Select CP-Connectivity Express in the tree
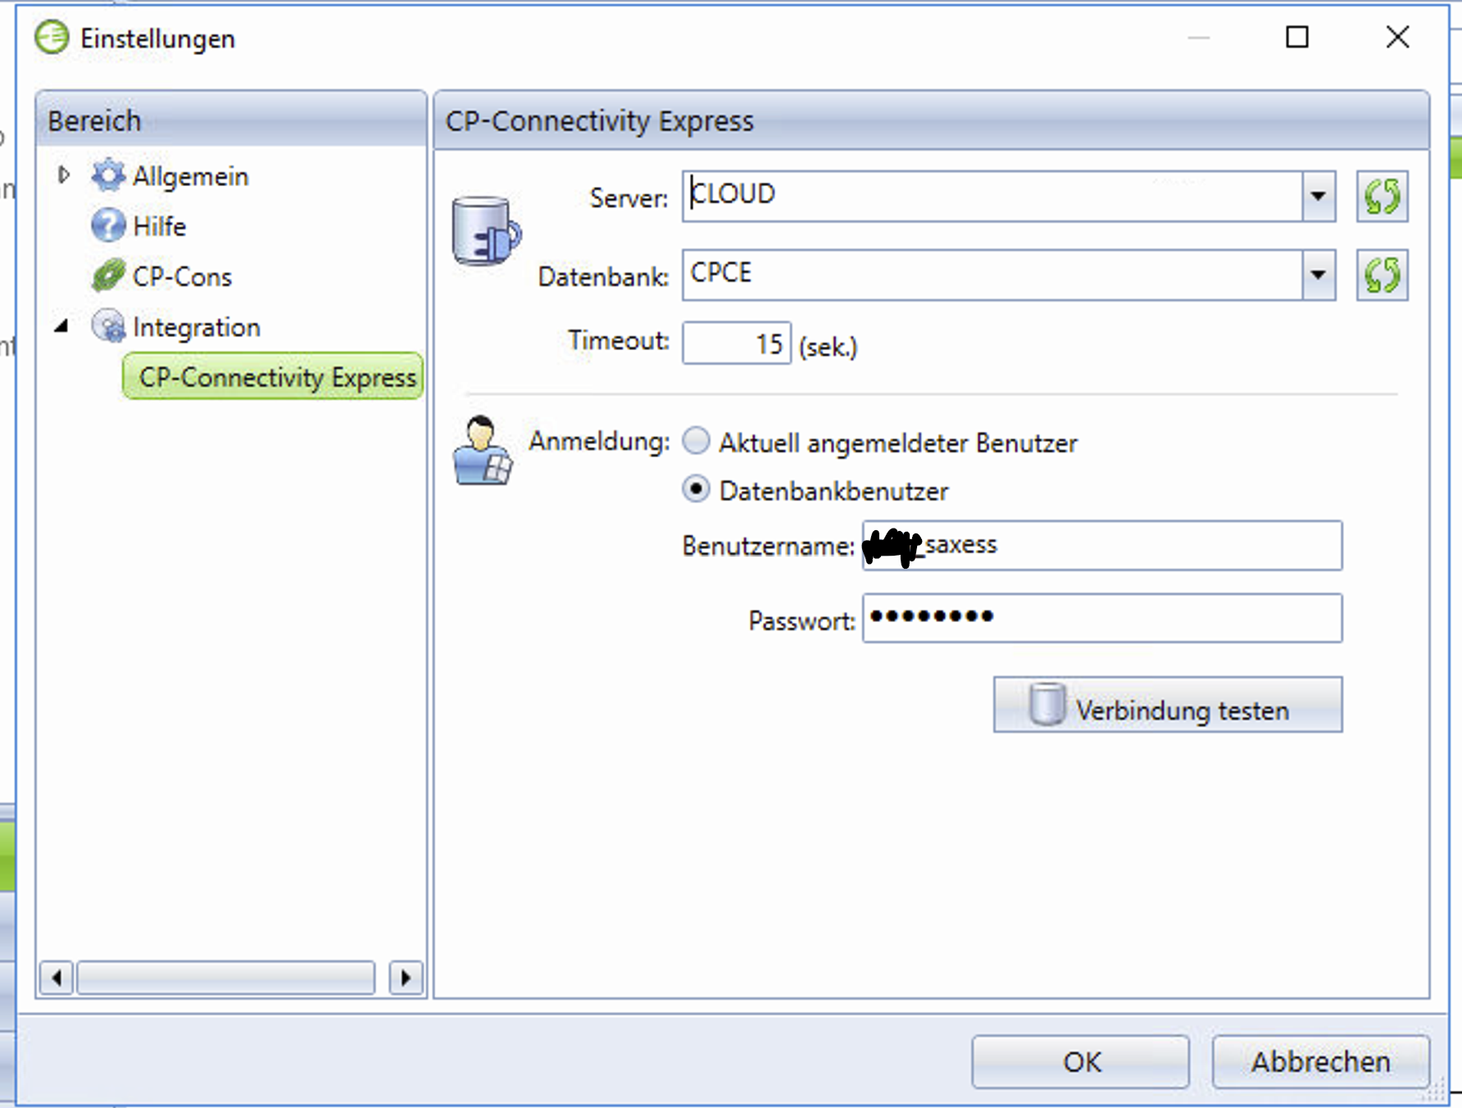 click(x=276, y=377)
